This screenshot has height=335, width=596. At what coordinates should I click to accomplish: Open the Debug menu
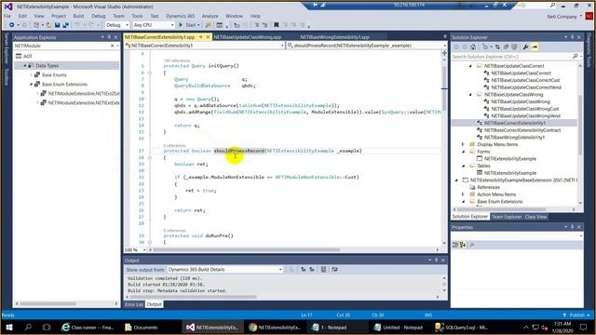(x=98, y=16)
